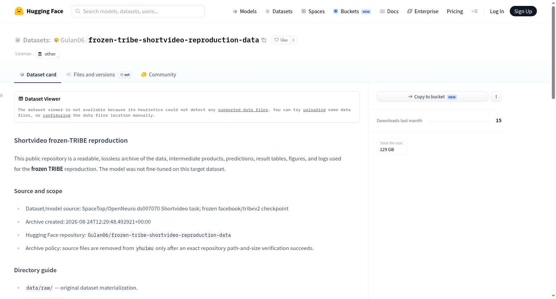Open the table of contents sidebar toggle
The image size is (556, 299).
click(x=1, y=95)
